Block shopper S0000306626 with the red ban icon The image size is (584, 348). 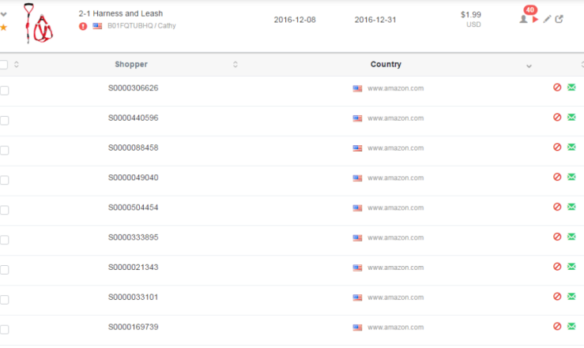(x=557, y=88)
